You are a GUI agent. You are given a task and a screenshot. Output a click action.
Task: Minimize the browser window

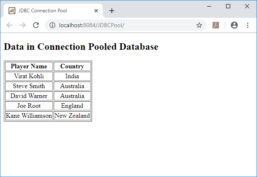point(209,6)
